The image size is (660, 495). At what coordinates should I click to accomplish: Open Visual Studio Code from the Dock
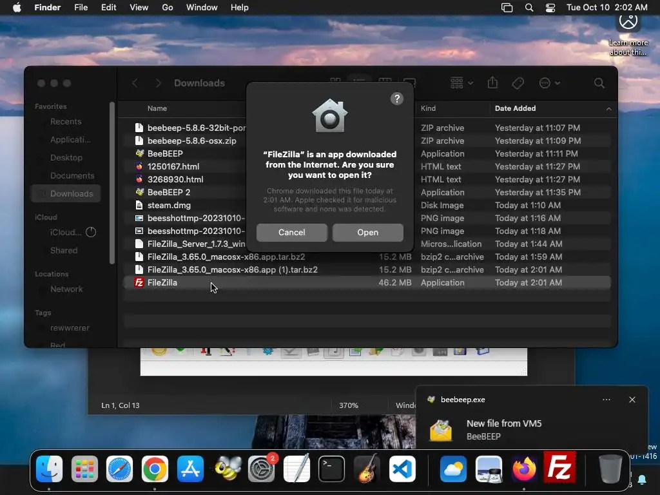(402, 469)
